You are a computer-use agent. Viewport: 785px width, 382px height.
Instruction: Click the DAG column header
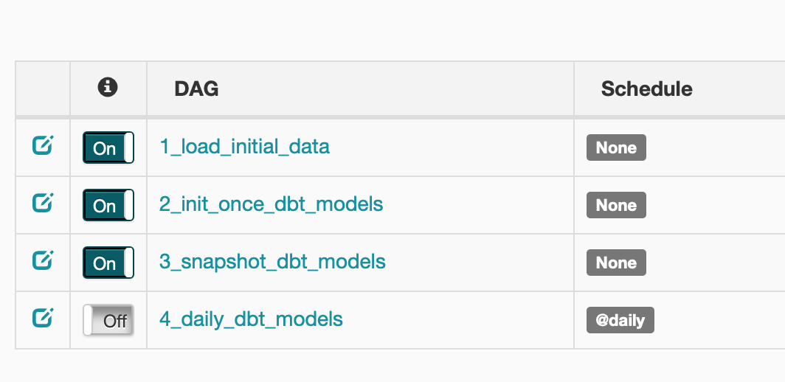[x=196, y=89]
